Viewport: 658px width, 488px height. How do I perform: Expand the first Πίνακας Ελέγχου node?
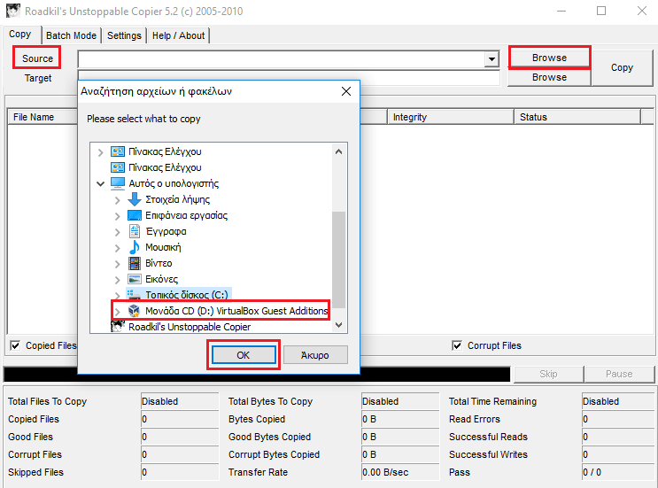click(100, 152)
